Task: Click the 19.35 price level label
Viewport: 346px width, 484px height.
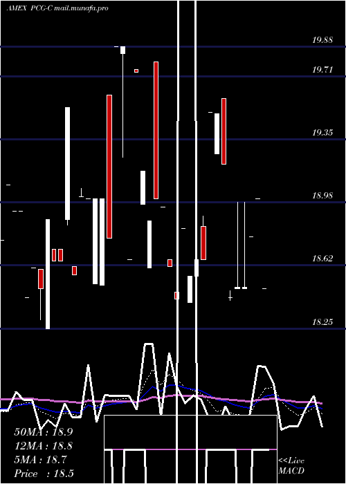Action: 322,133
